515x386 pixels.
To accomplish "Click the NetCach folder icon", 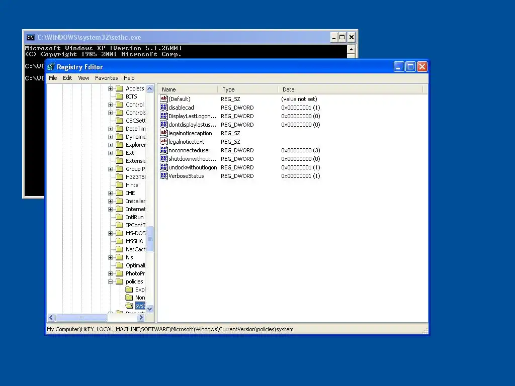I will click(x=120, y=249).
